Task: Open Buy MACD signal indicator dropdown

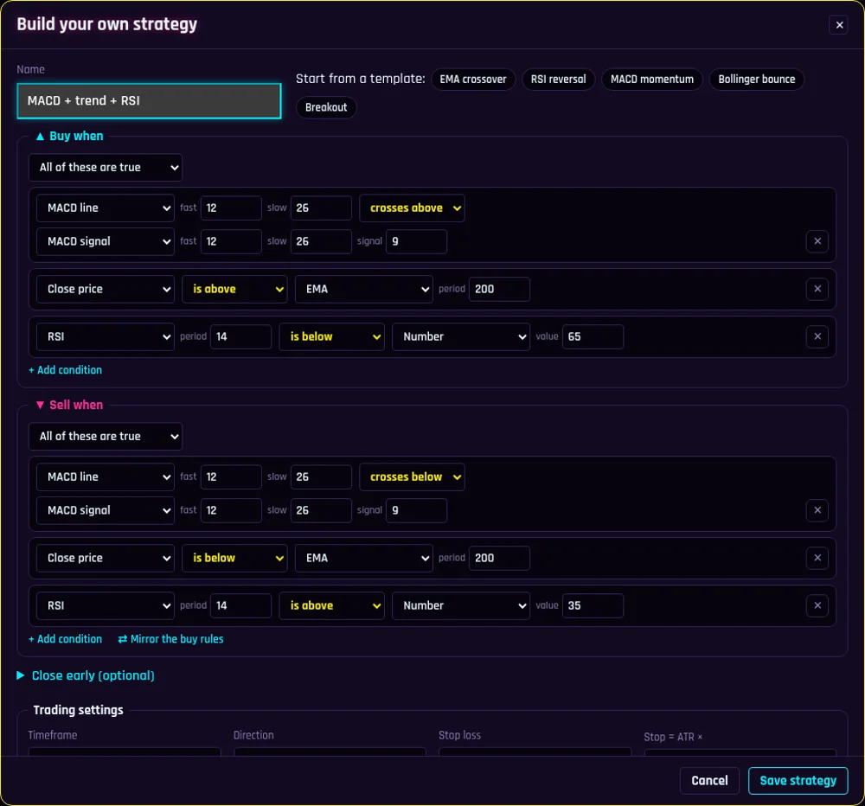Action: point(106,241)
